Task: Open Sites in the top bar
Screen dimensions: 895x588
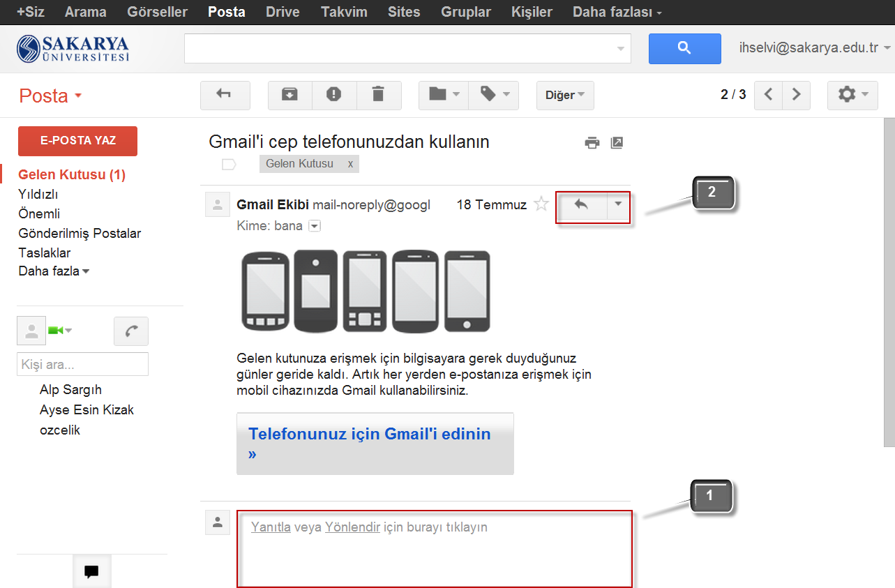Action: tap(405, 12)
